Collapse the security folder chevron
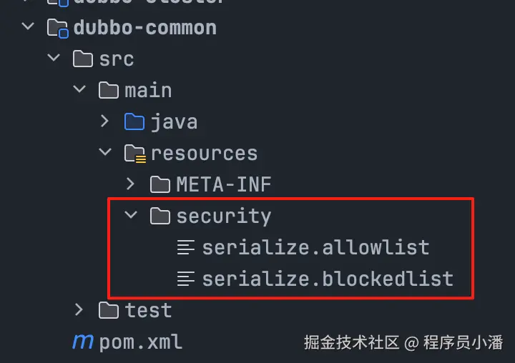This screenshot has height=363, width=515. [131, 215]
